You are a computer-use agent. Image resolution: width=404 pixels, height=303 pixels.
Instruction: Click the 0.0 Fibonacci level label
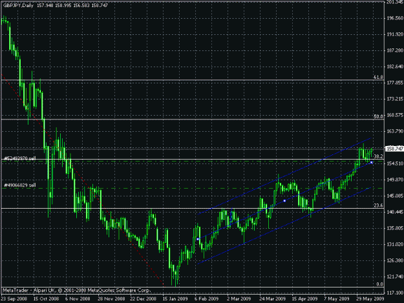tap(379, 284)
